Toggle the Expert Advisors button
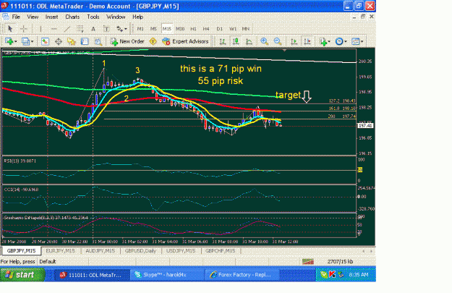 point(185,41)
